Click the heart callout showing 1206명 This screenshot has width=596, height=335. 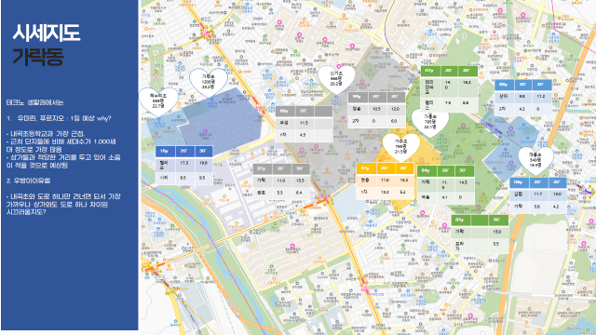[x=209, y=83]
